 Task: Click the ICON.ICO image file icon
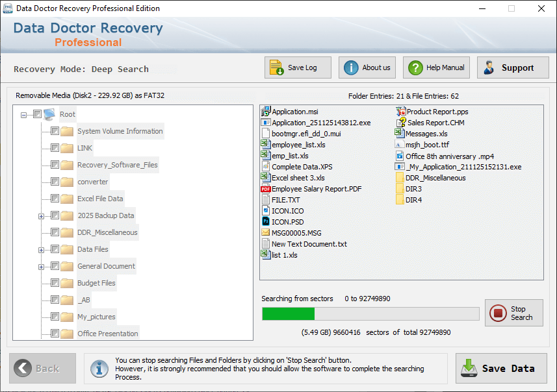(x=266, y=211)
